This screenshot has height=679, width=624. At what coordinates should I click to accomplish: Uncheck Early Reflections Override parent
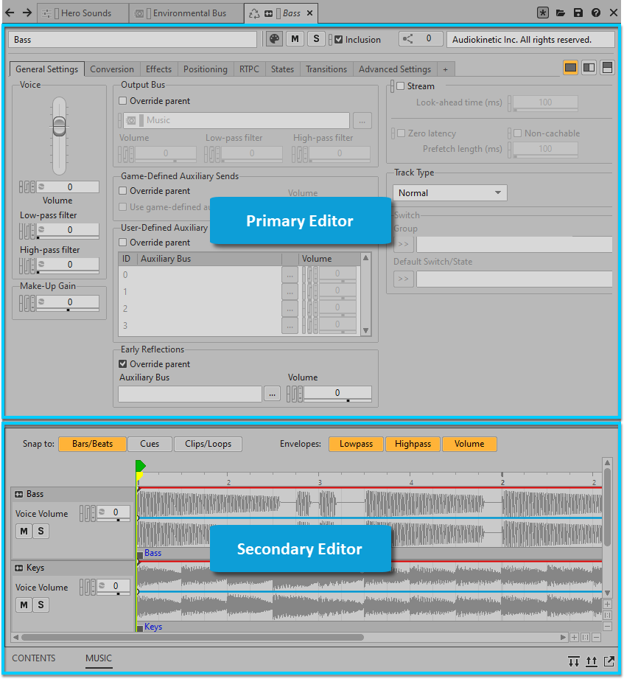click(123, 364)
